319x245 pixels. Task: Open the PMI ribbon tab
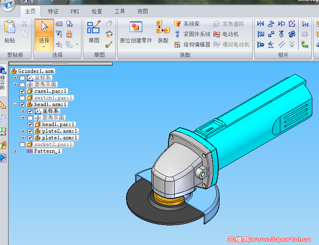[x=75, y=11]
